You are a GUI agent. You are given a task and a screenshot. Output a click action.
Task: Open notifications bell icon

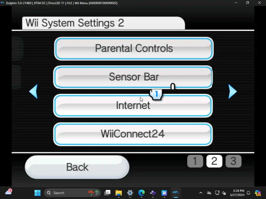pos(248,193)
